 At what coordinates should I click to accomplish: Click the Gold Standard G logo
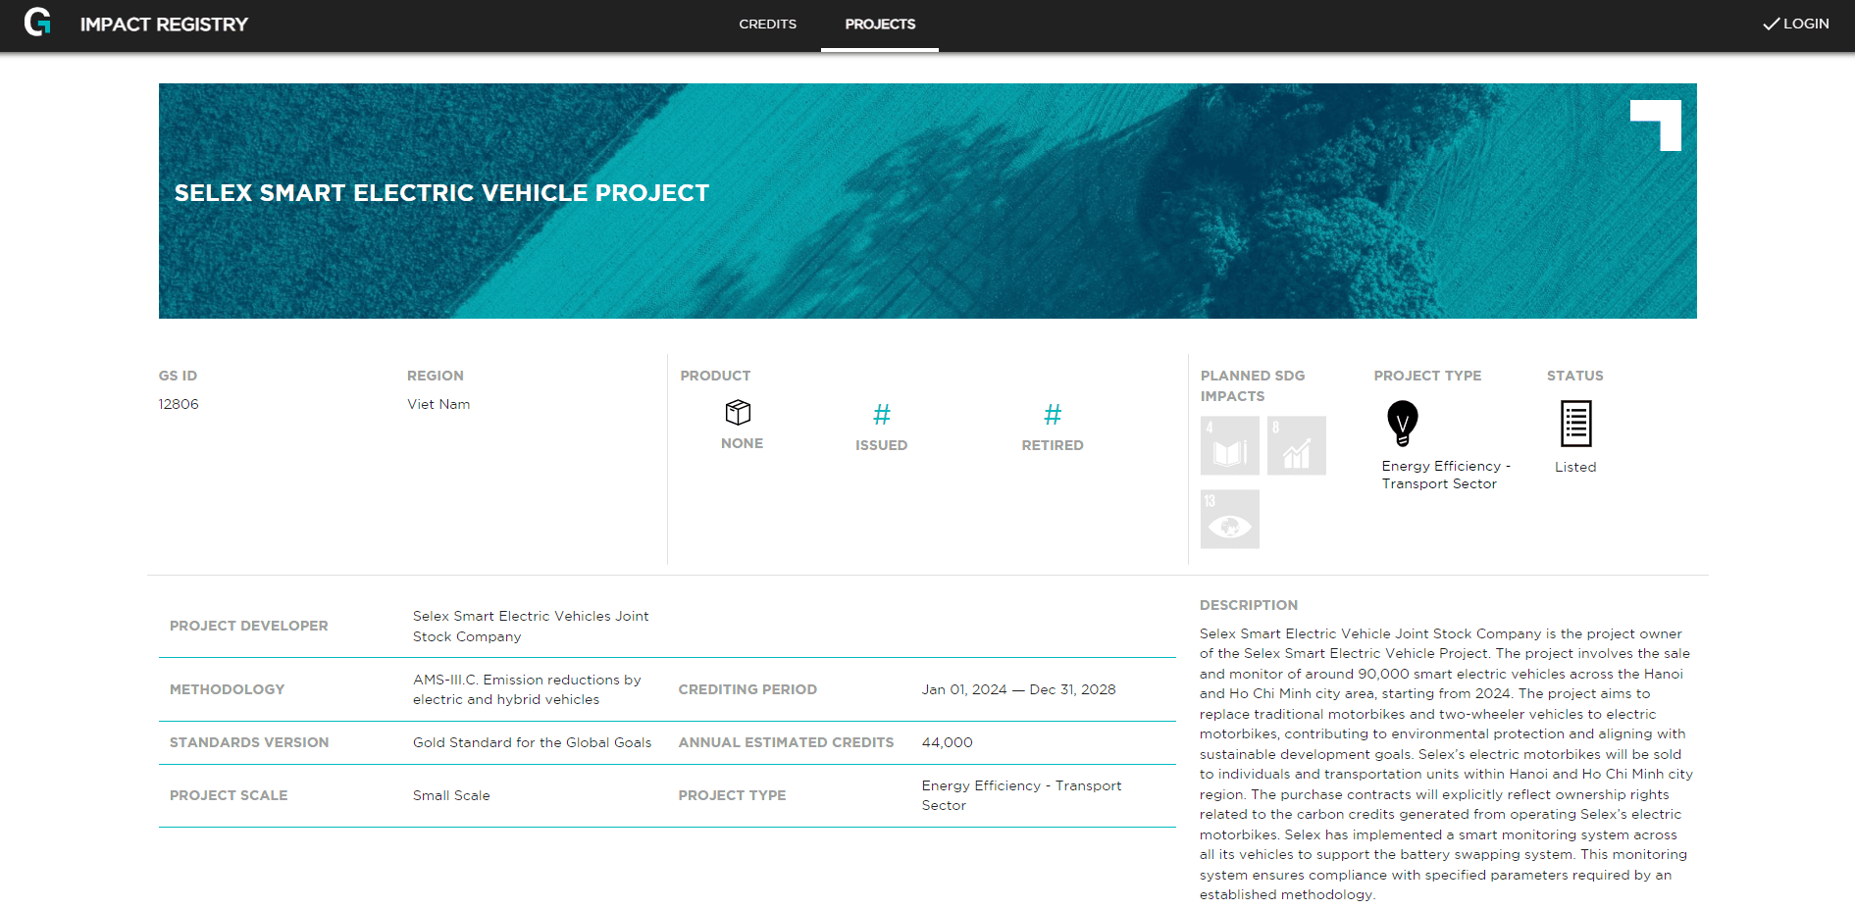[37, 23]
